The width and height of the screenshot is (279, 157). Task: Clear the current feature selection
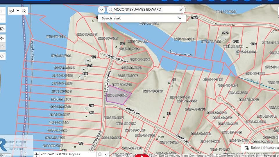point(24,11)
